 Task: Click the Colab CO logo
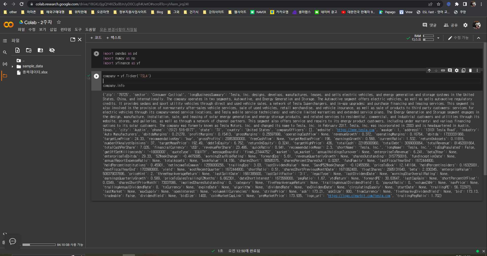[x=9, y=25]
